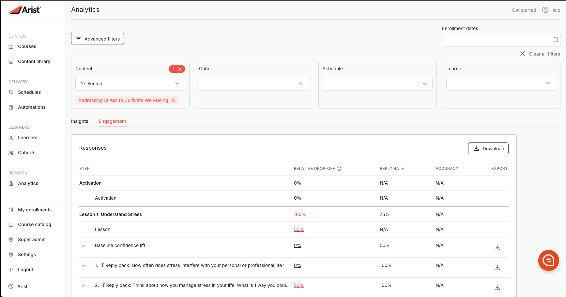Open the Learner dropdown
566x297 pixels.
coord(501,84)
